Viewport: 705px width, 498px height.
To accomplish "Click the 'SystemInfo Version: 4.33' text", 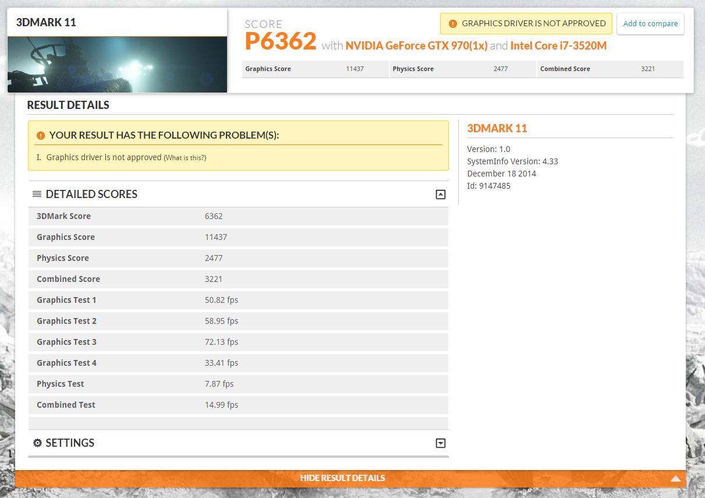I will [x=512, y=161].
